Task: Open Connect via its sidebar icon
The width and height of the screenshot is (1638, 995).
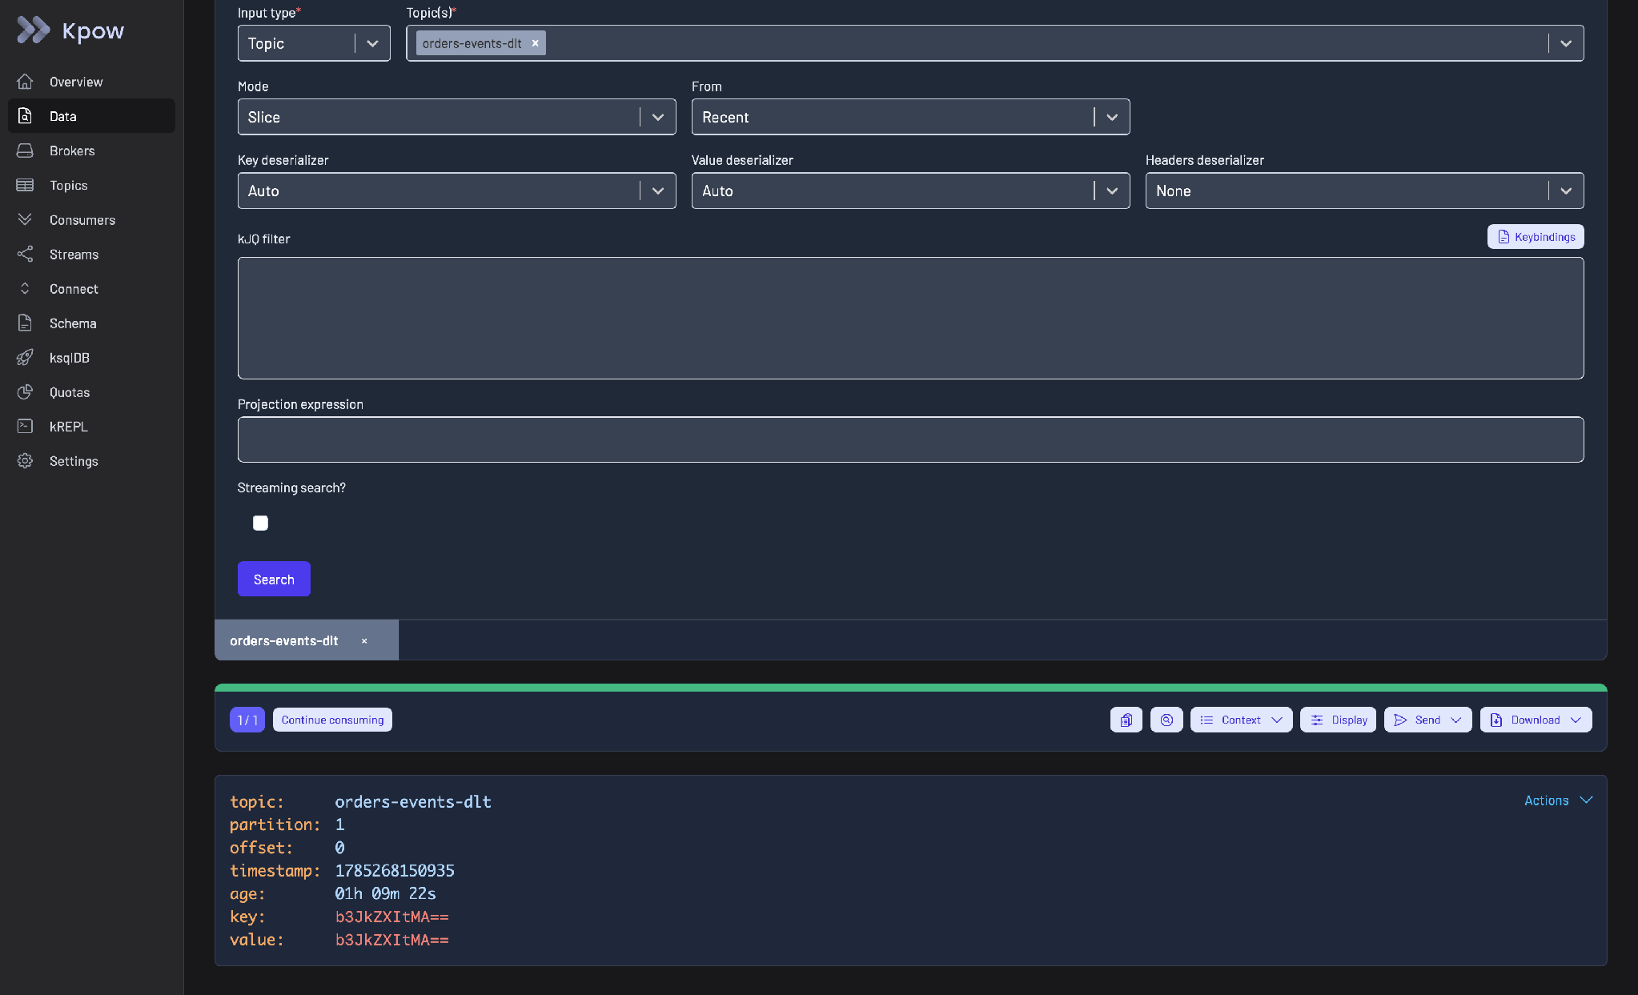Action: tap(25, 288)
